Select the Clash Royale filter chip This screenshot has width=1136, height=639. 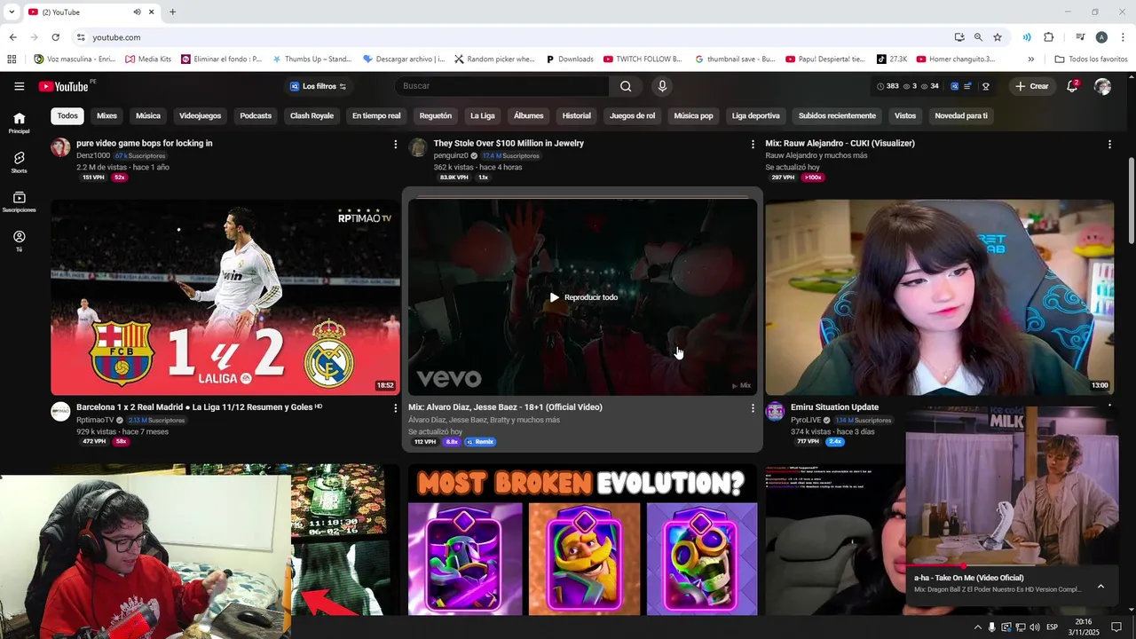coord(312,115)
